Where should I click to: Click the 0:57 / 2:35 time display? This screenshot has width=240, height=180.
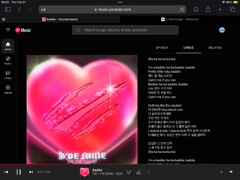point(44,172)
